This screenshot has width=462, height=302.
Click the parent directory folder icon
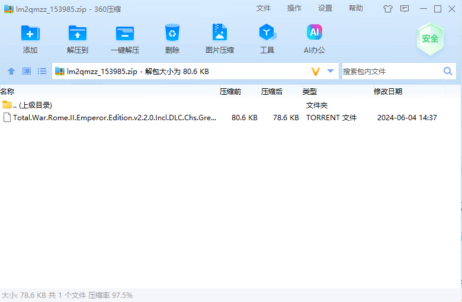pyautogui.click(x=7, y=105)
